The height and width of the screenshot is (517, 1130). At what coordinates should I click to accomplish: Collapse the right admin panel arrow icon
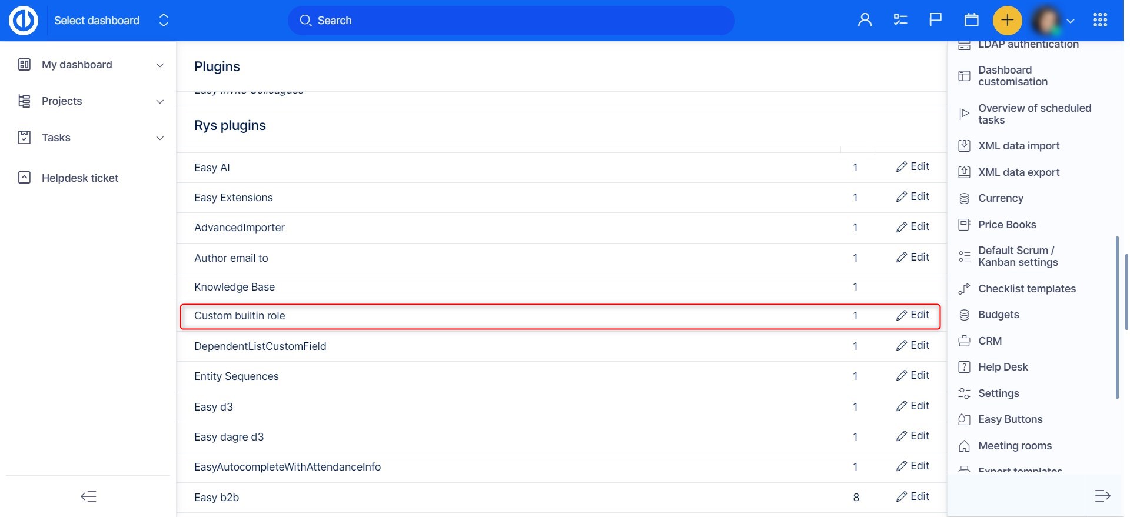point(1102,496)
